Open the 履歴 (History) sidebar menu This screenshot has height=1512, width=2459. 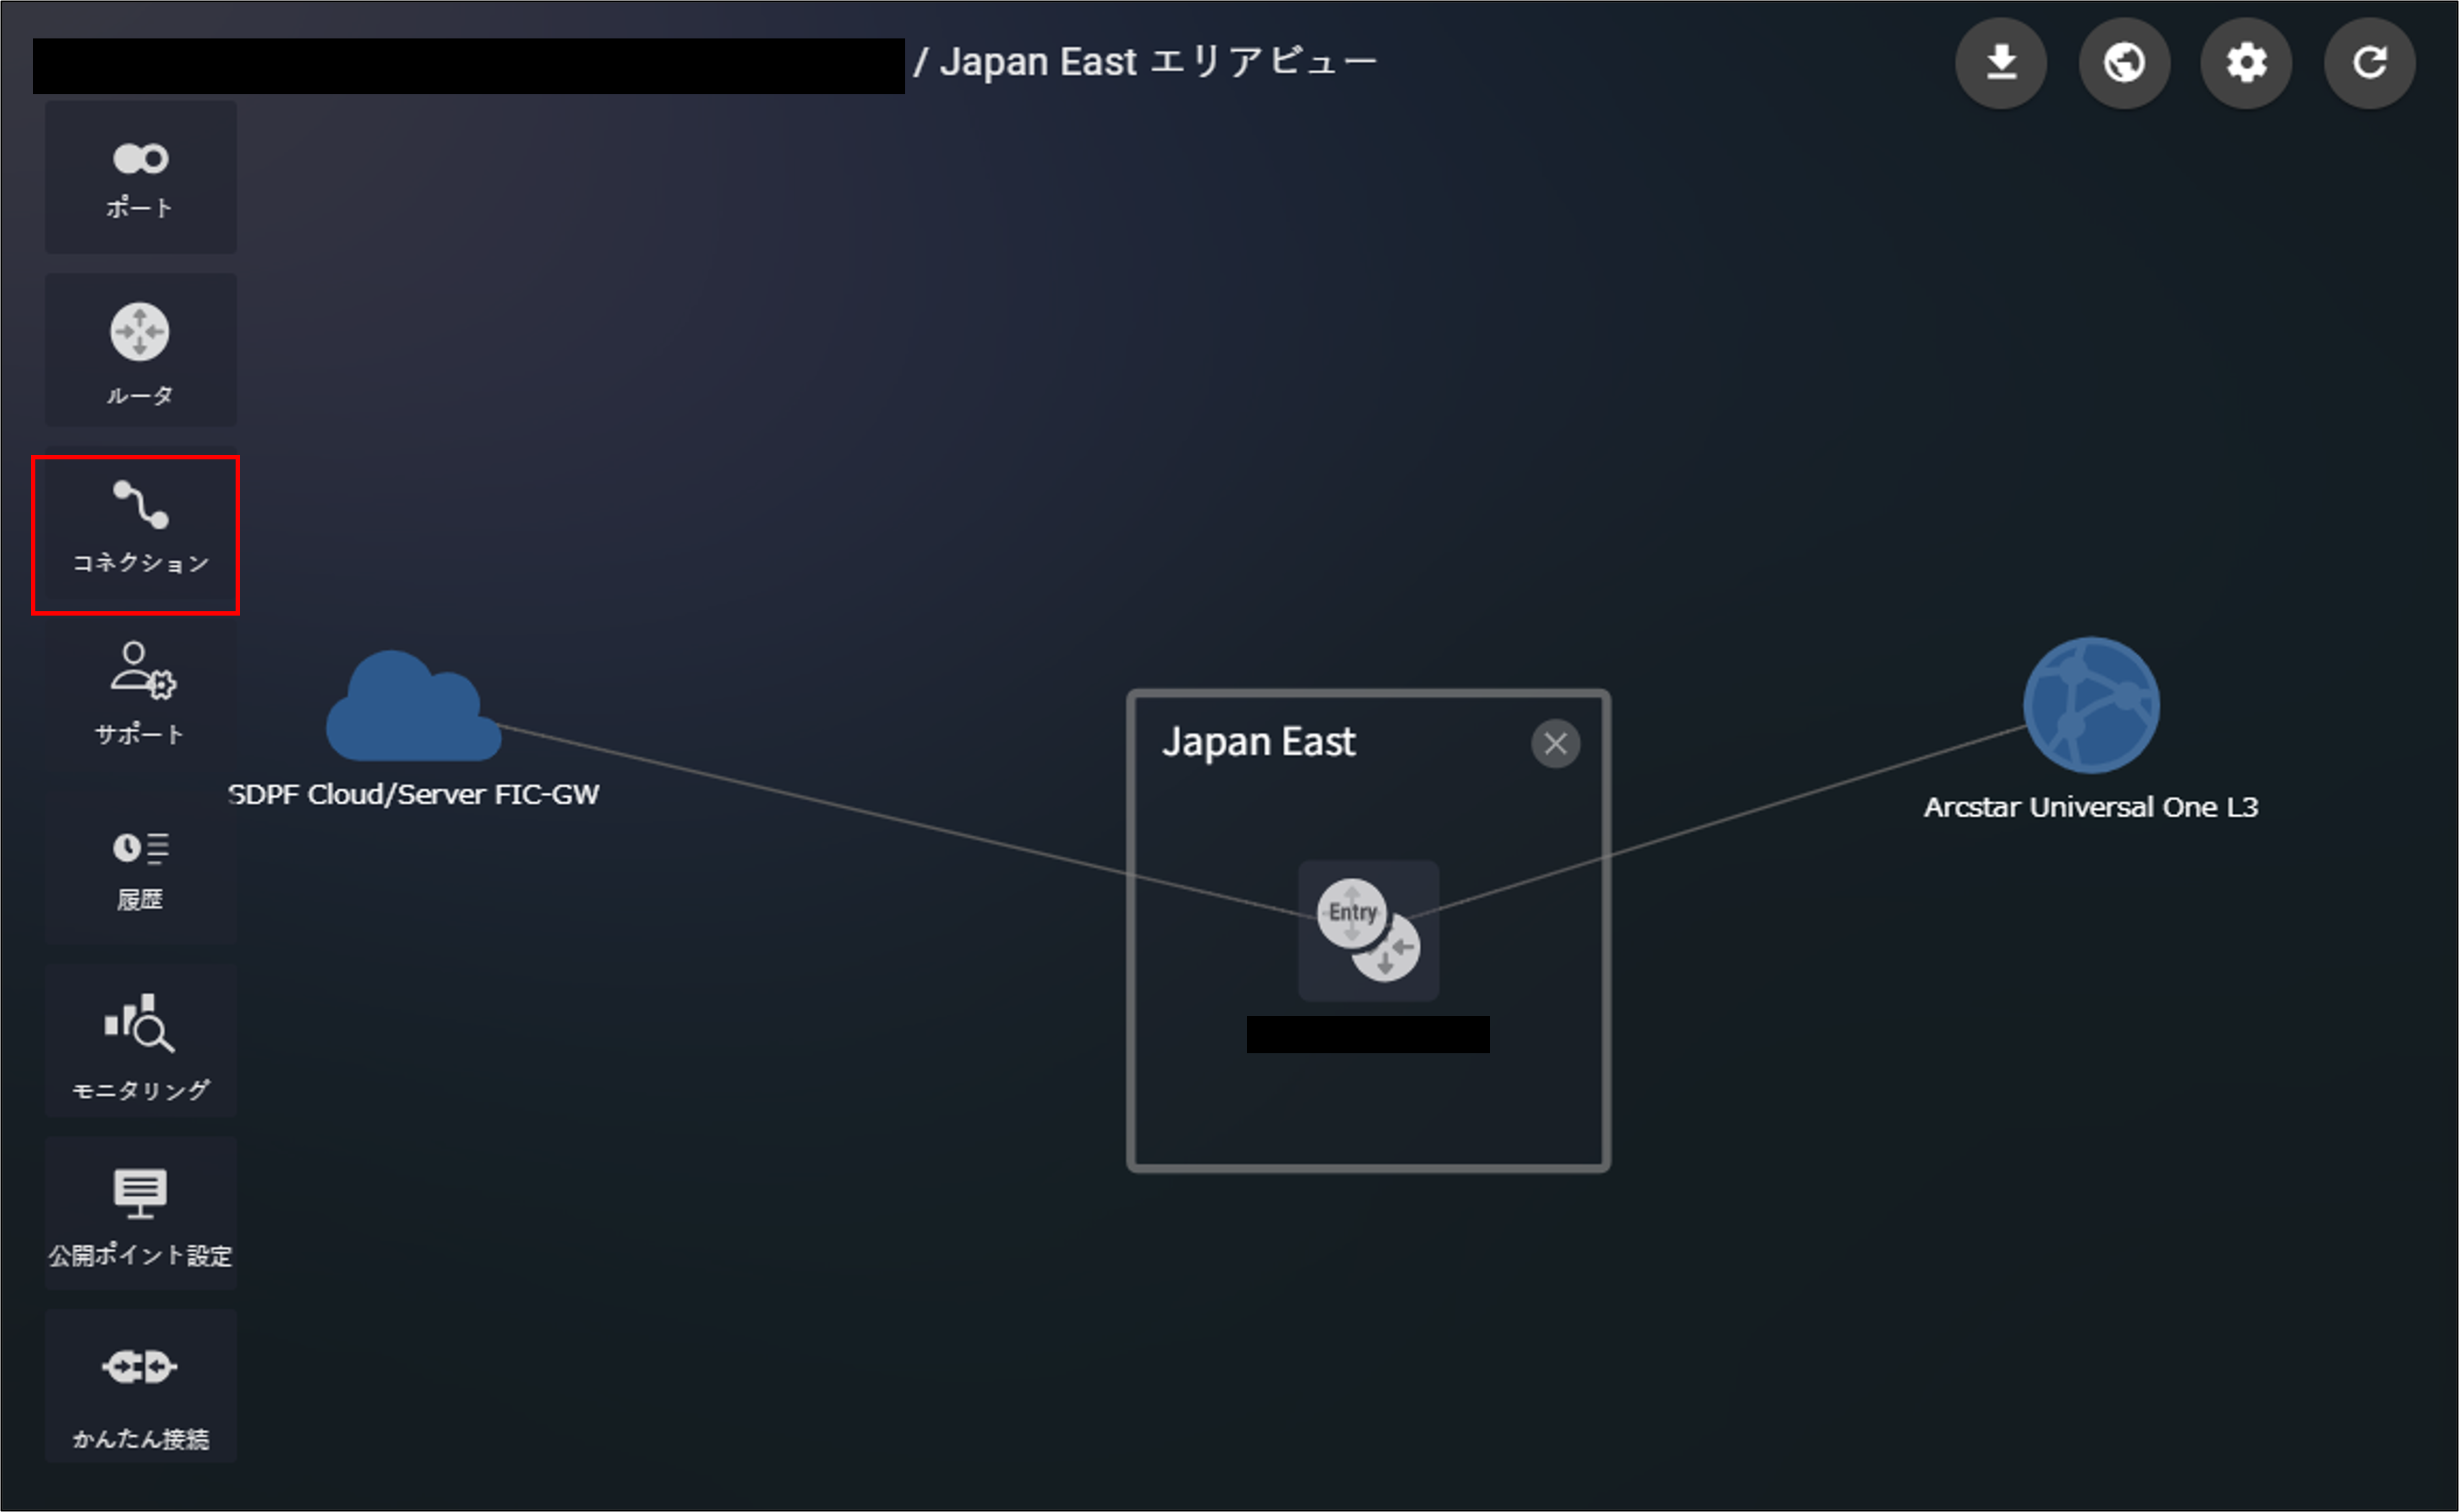point(140,867)
